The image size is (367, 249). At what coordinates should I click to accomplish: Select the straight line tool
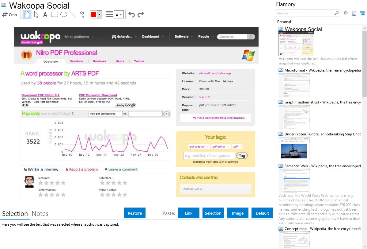coord(73,14)
